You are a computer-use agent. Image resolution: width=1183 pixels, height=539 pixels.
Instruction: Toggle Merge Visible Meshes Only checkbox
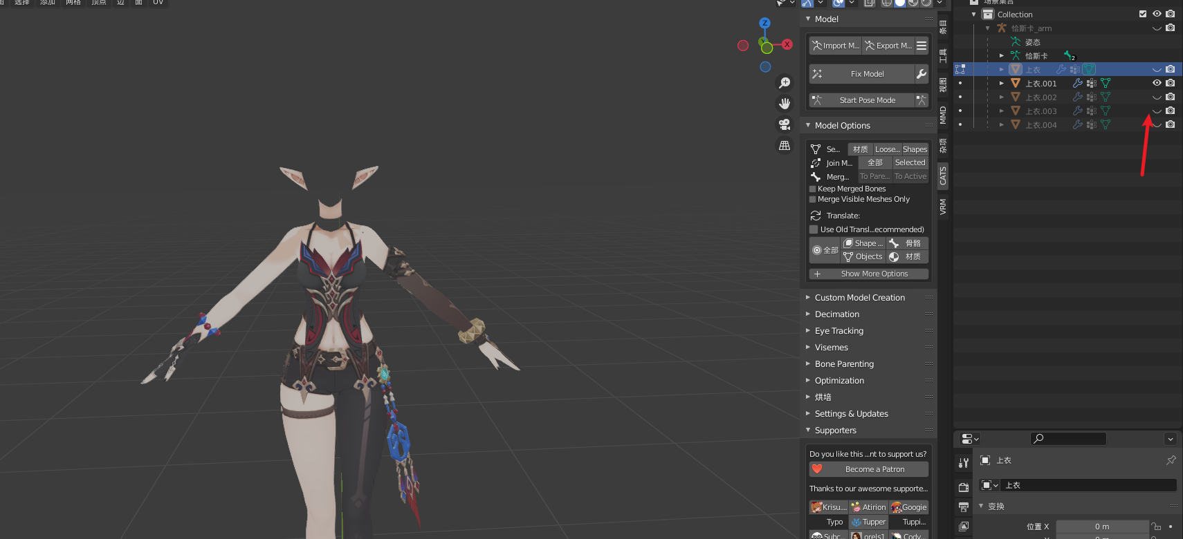(813, 199)
